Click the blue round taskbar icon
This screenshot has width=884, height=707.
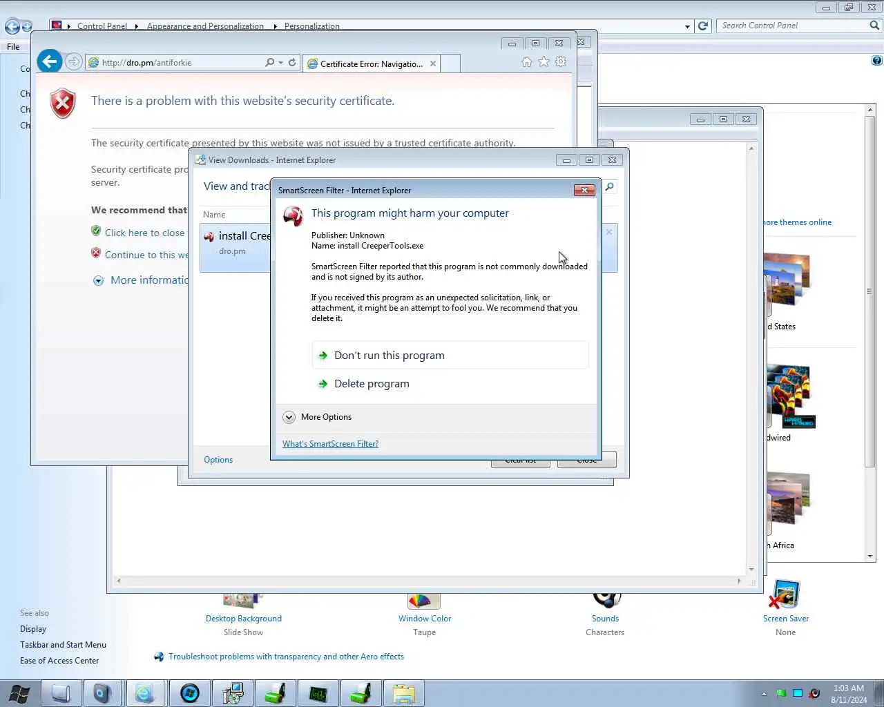(x=189, y=693)
